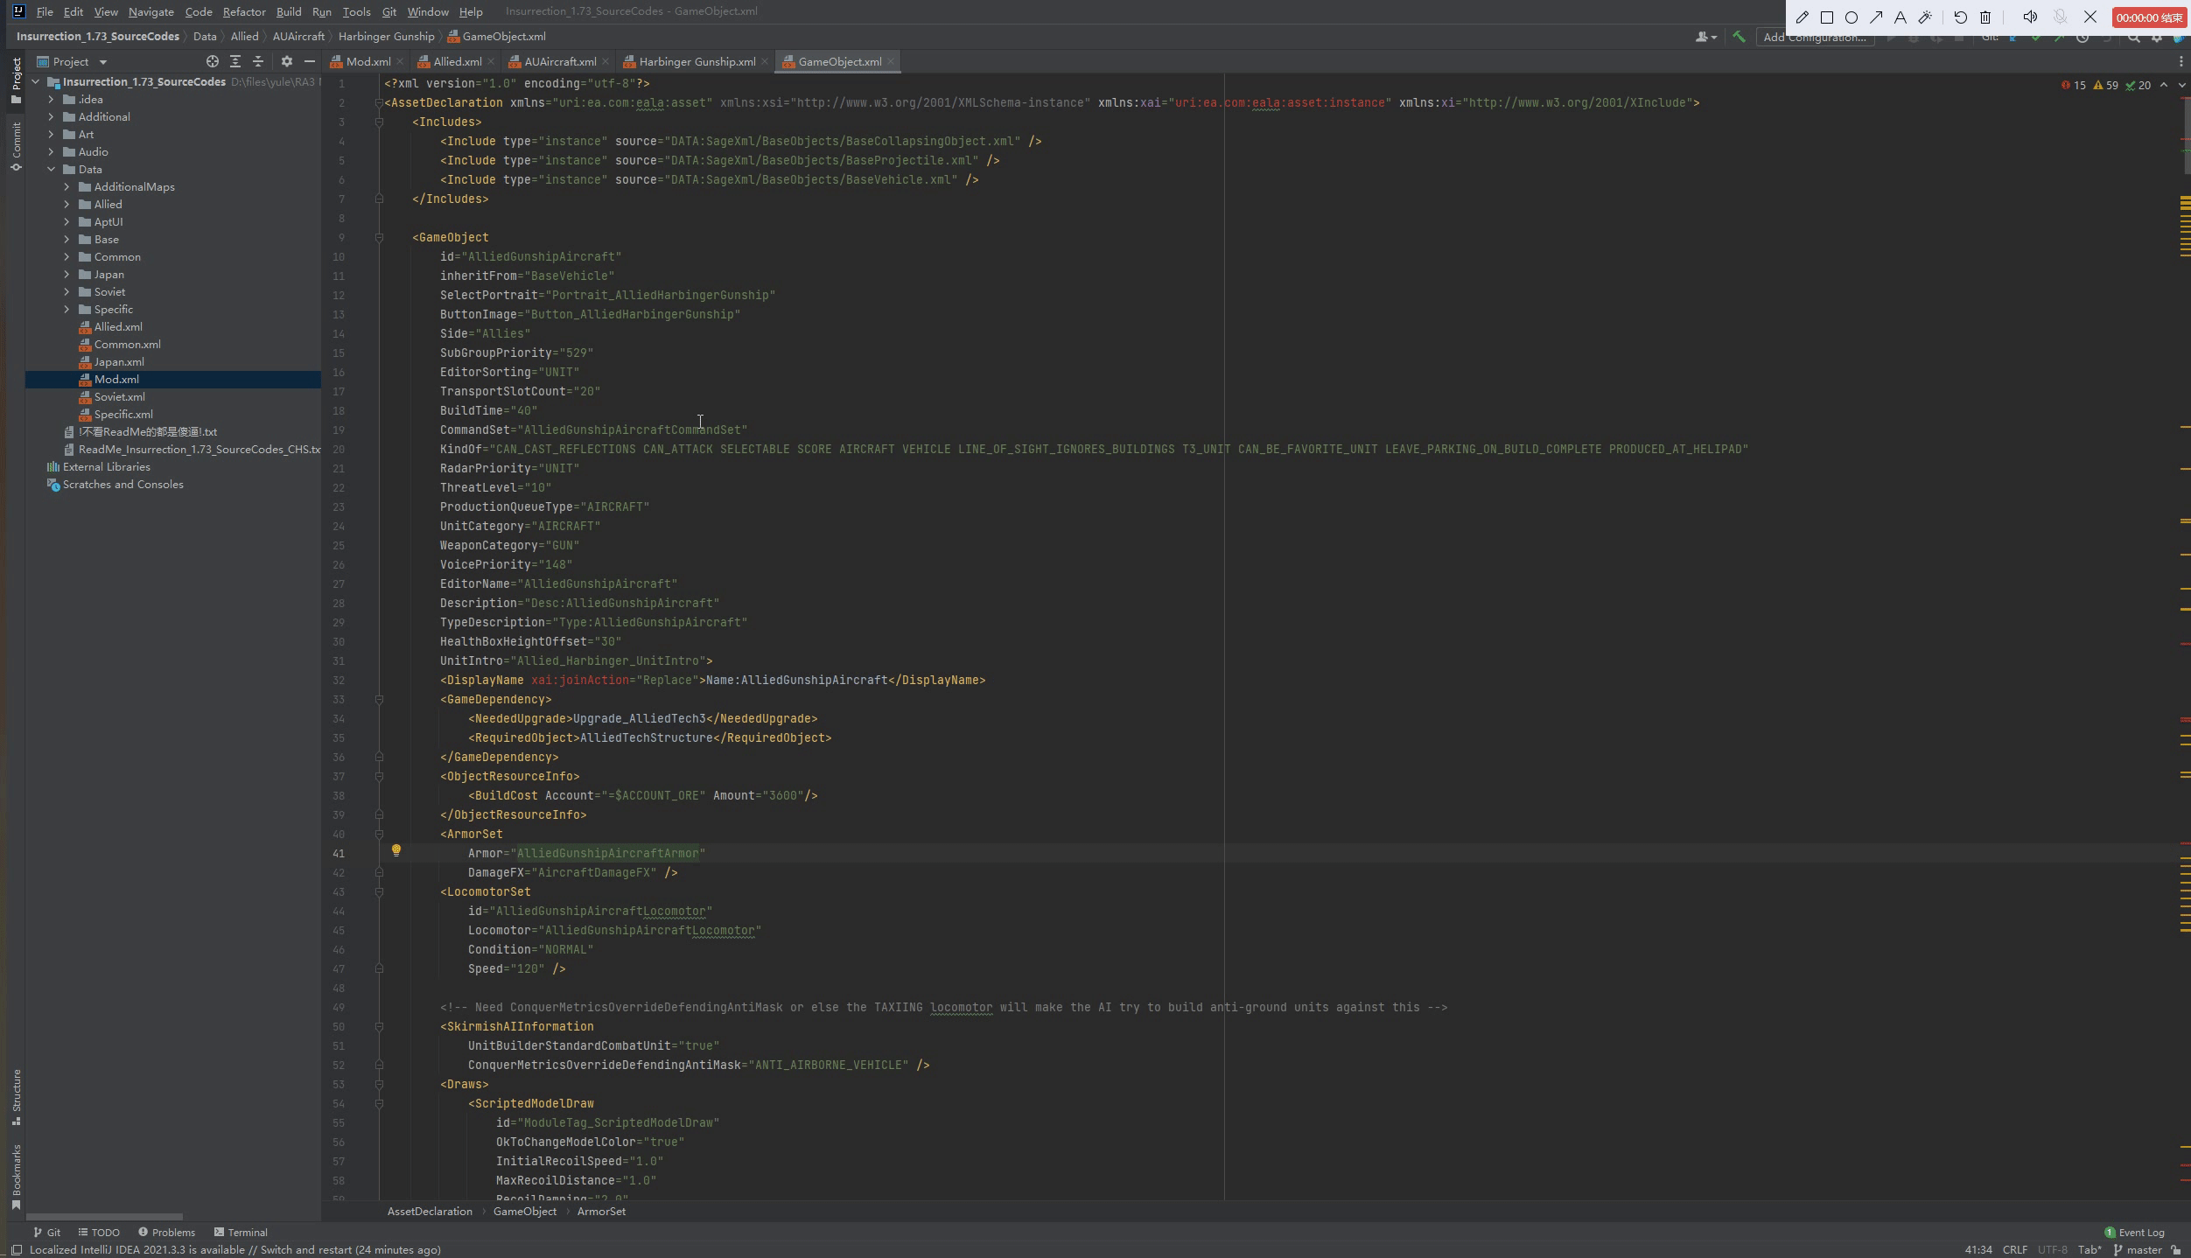Screen dimensions: 2191x1258
Task: Click CRLF line separator in status bar
Action: pyautogui.click(x=2014, y=1249)
